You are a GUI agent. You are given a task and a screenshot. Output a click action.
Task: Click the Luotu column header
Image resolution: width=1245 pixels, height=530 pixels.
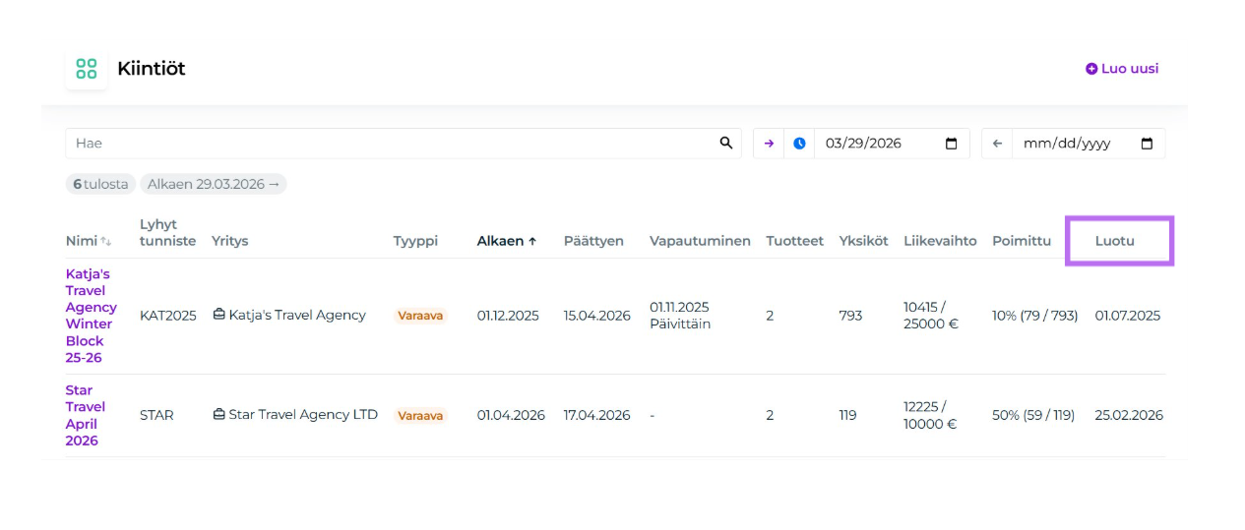click(x=1114, y=241)
